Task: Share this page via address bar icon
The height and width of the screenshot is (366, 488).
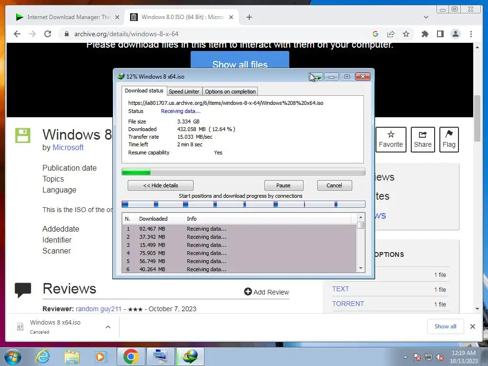Action: (x=391, y=34)
